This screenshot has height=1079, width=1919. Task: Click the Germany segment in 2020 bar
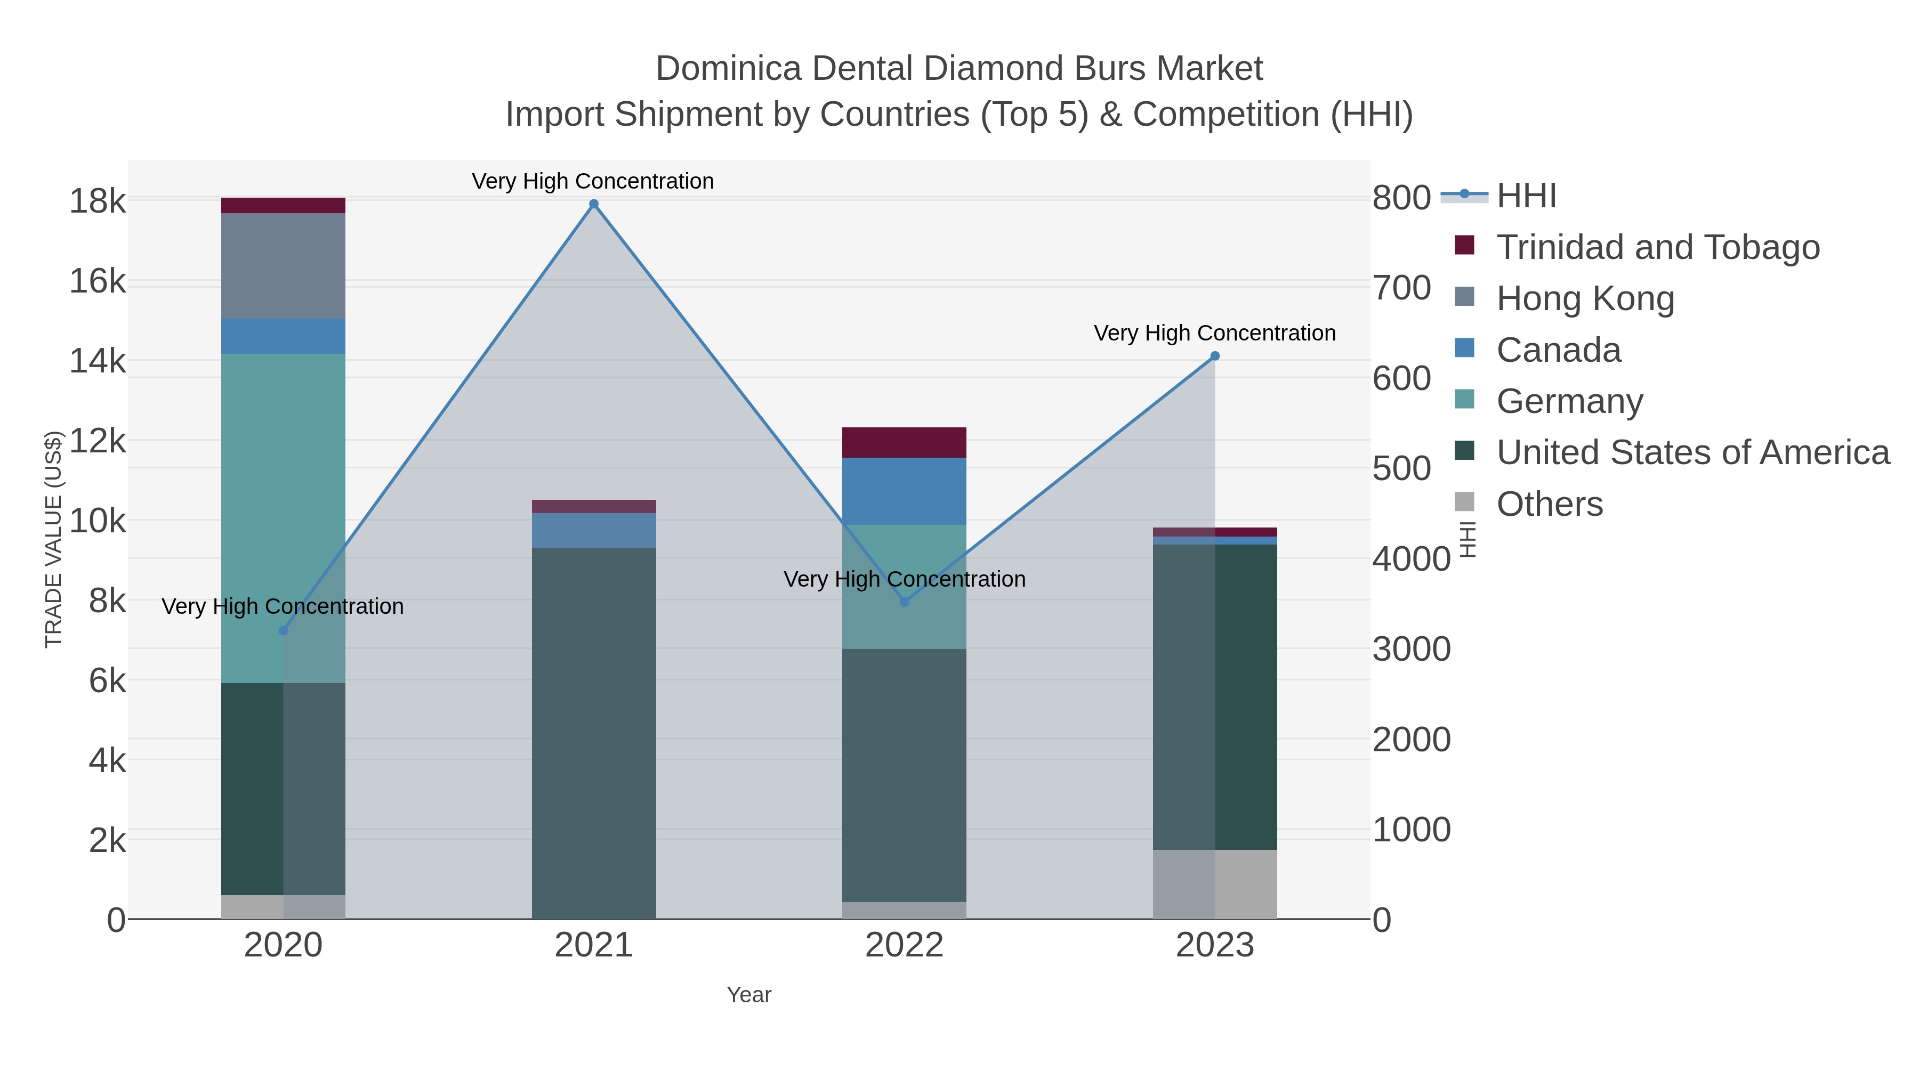point(283,518)
